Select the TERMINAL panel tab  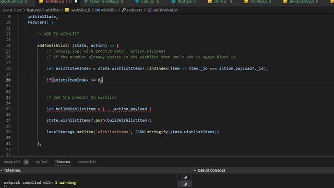(x=63, y=162)
